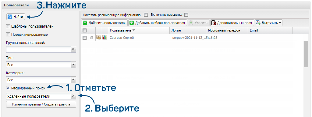Click the vertical scrollbar thumb
Image resolution: width=312 pixels, height=117 pixels.
[x=306, y=54]
